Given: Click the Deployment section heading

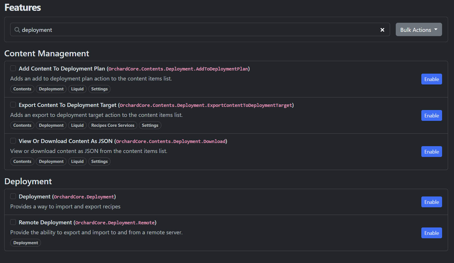Looking at the screenshot, I should (x=28, y=181).
